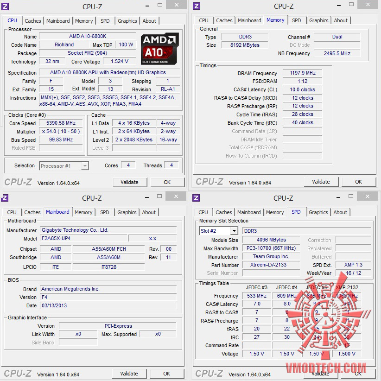Click the SPD part number Xtreem-LV-2133
381x381 pixels.
tap(271, 265)
